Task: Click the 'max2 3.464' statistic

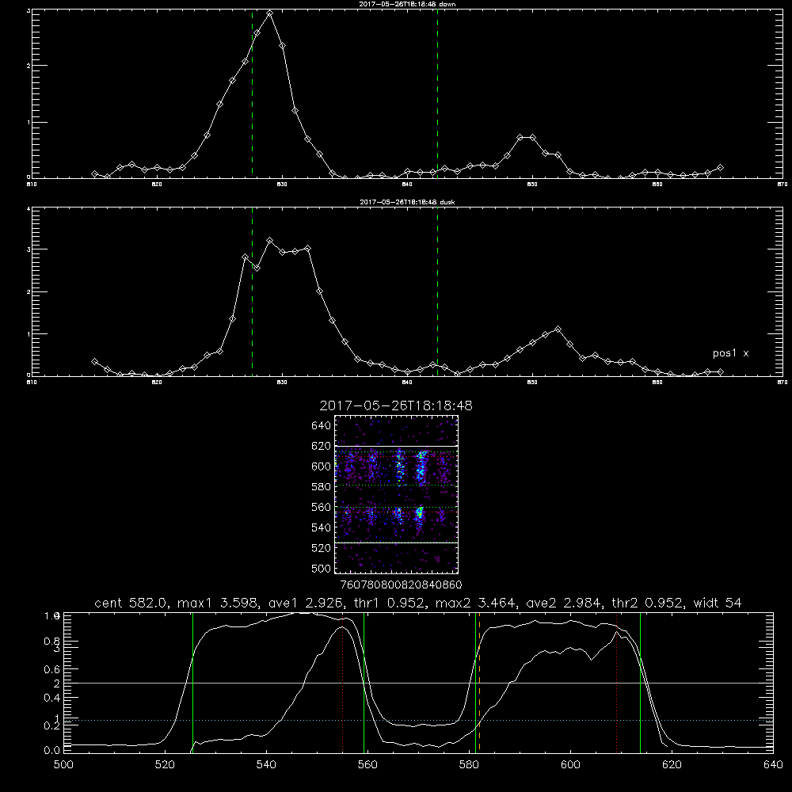Action: point(476,603)
